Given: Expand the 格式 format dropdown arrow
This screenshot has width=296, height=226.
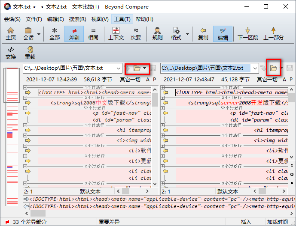Looking at the screenshot, I should [x=187, y=34].
